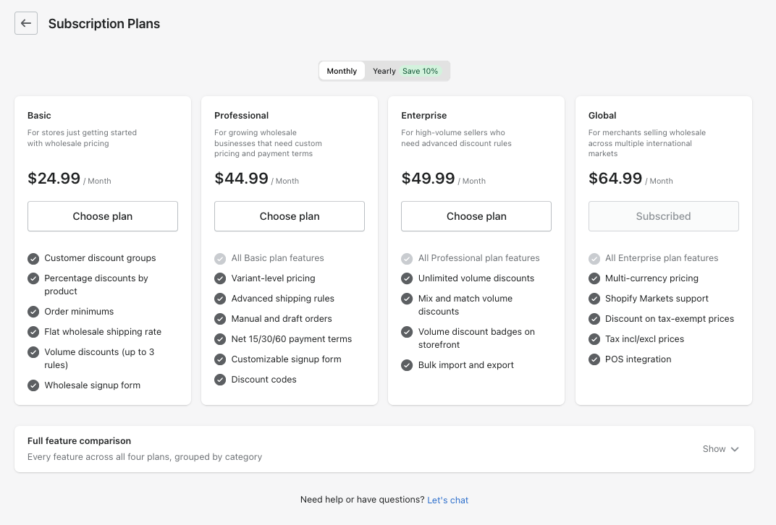776x525 pixels.
Task: Click checkmark beside Volume discounts (up to 3 rules)
Action: (33, 352)
